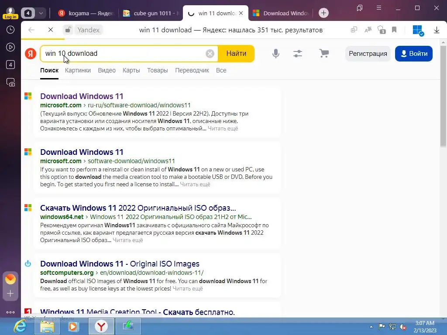Expand Читать ещё on Текущий выпуск snippet
Screen dimensions: 447x335
(x=223, y=129)
